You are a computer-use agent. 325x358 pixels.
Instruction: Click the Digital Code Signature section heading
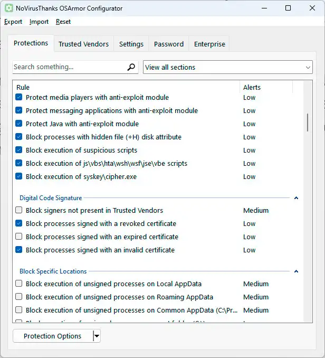[x=51, y=198]
